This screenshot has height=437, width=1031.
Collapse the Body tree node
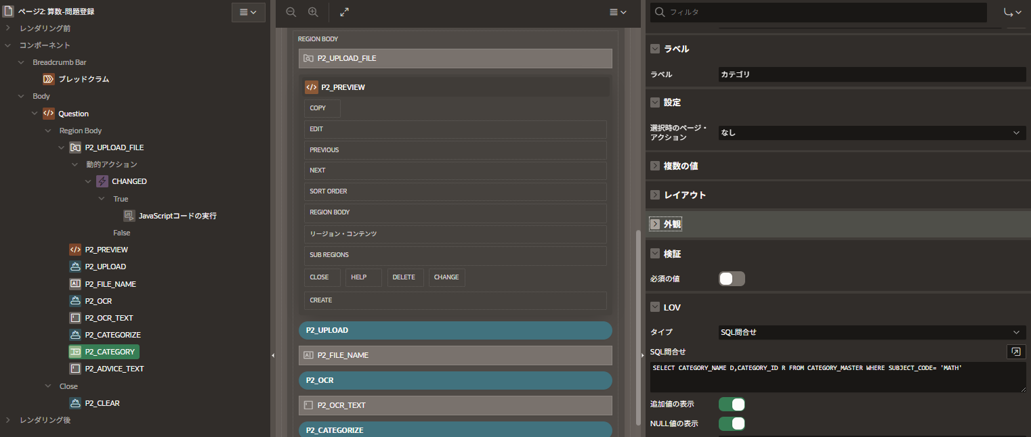pyautogui.click(x=21, y=96)
